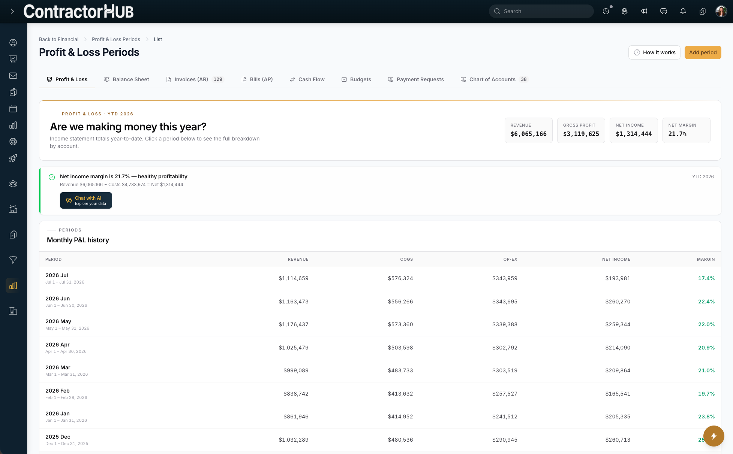The height and width of the screenshot is (454, 733).
Task: Switch to the Chart of Accounts tab
Action: pos(494,79)
